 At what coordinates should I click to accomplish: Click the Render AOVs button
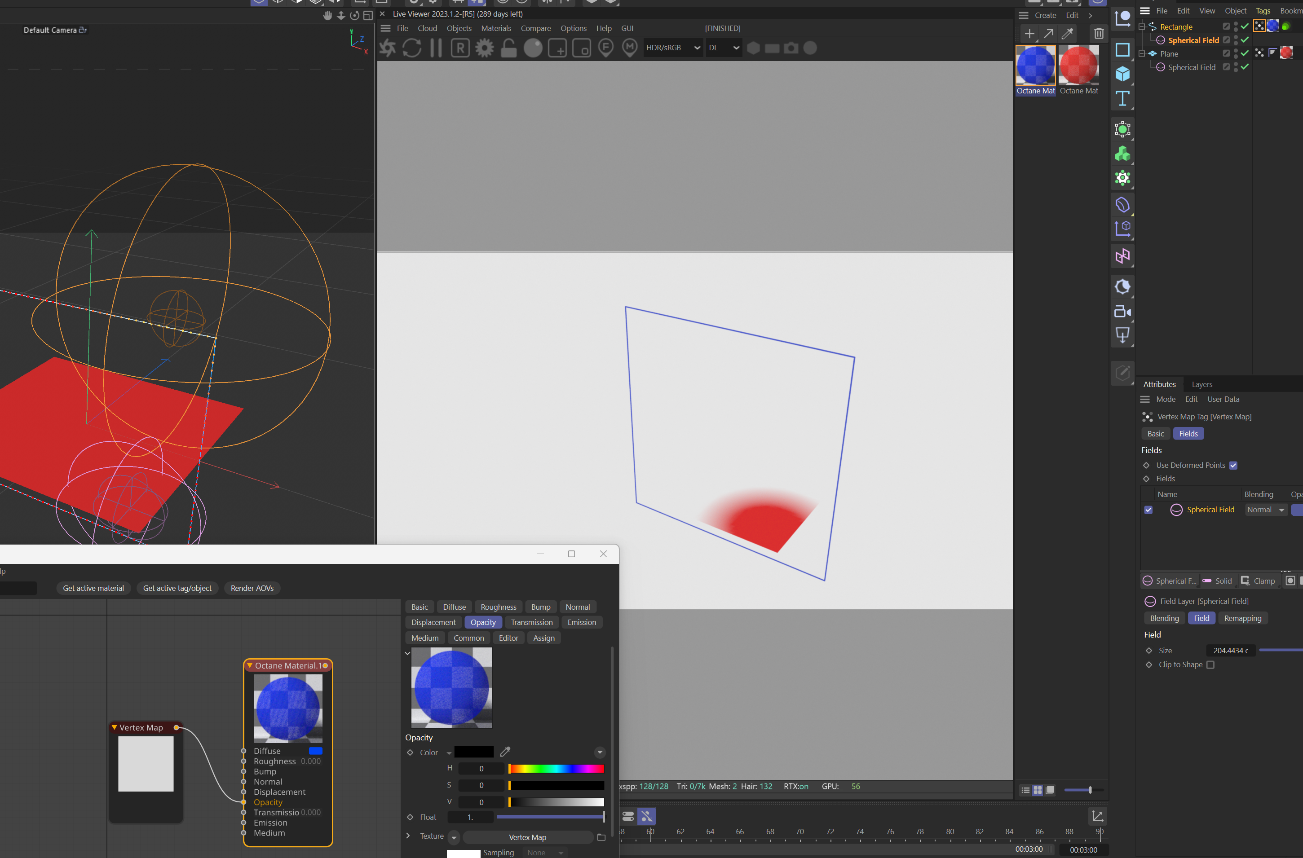tap(252, 588)
